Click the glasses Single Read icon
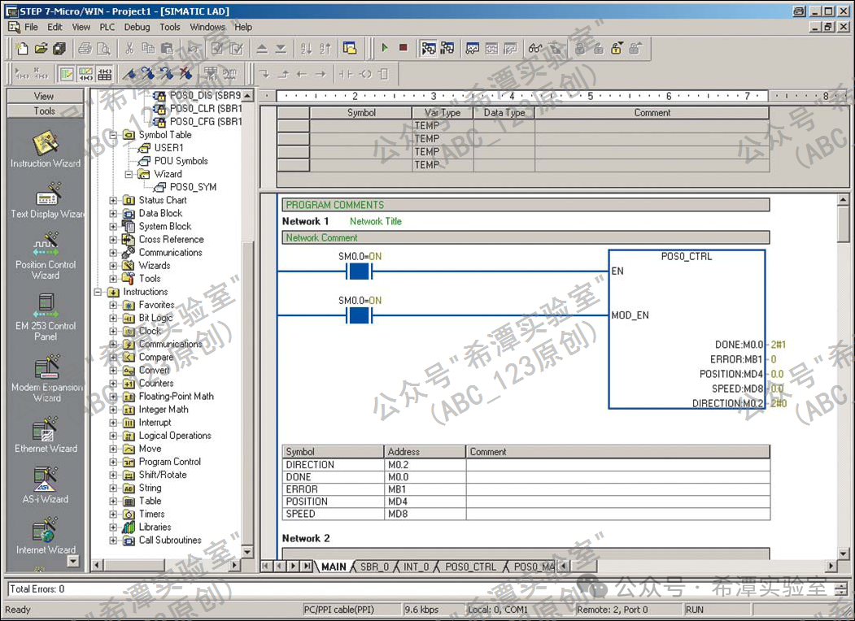The height and width of the screenshot is (621, 855). (535, 49)
